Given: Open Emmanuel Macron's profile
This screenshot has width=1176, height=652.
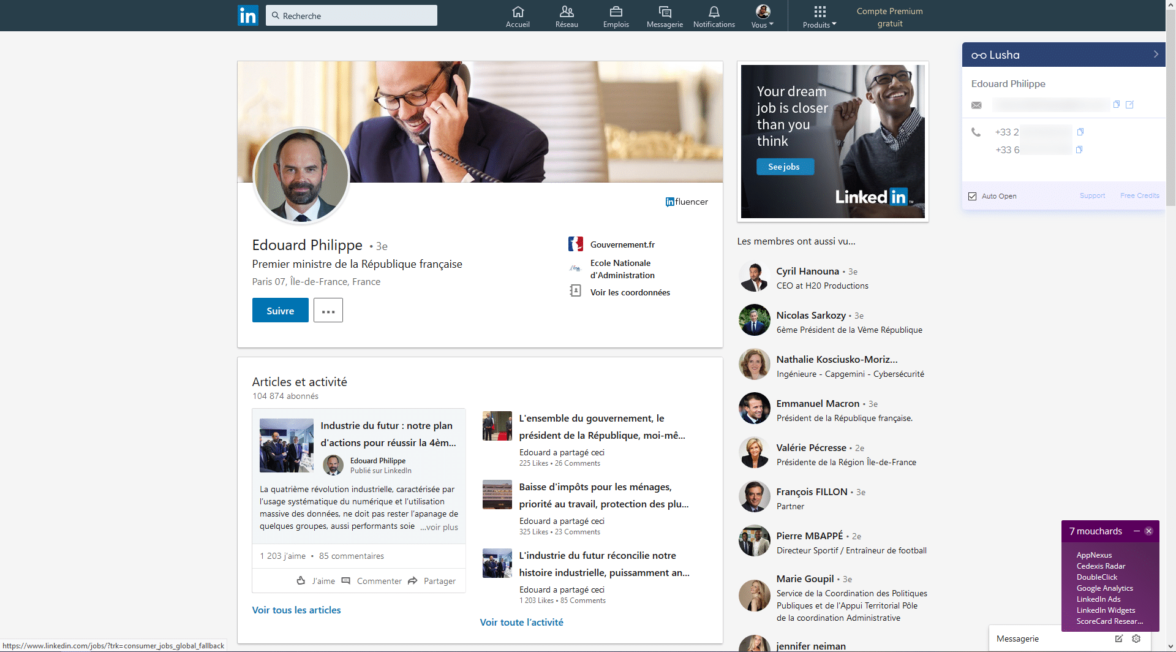Looking at the screenshot, I should click(818, 404).
